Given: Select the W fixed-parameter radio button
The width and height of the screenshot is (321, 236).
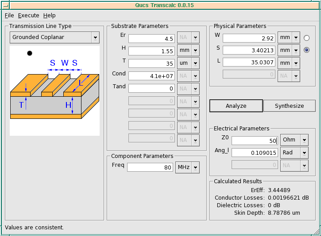Looking at the screenshot, I should click(x=306, y=38).
